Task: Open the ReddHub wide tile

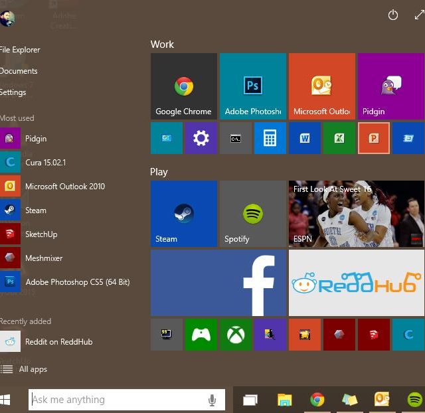Action: click(x=357, y=283)
